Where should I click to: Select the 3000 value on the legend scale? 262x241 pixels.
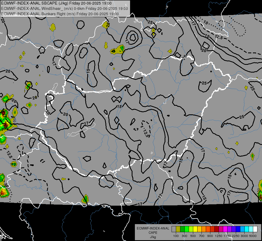pyautogui.click(x=244, y=236)
